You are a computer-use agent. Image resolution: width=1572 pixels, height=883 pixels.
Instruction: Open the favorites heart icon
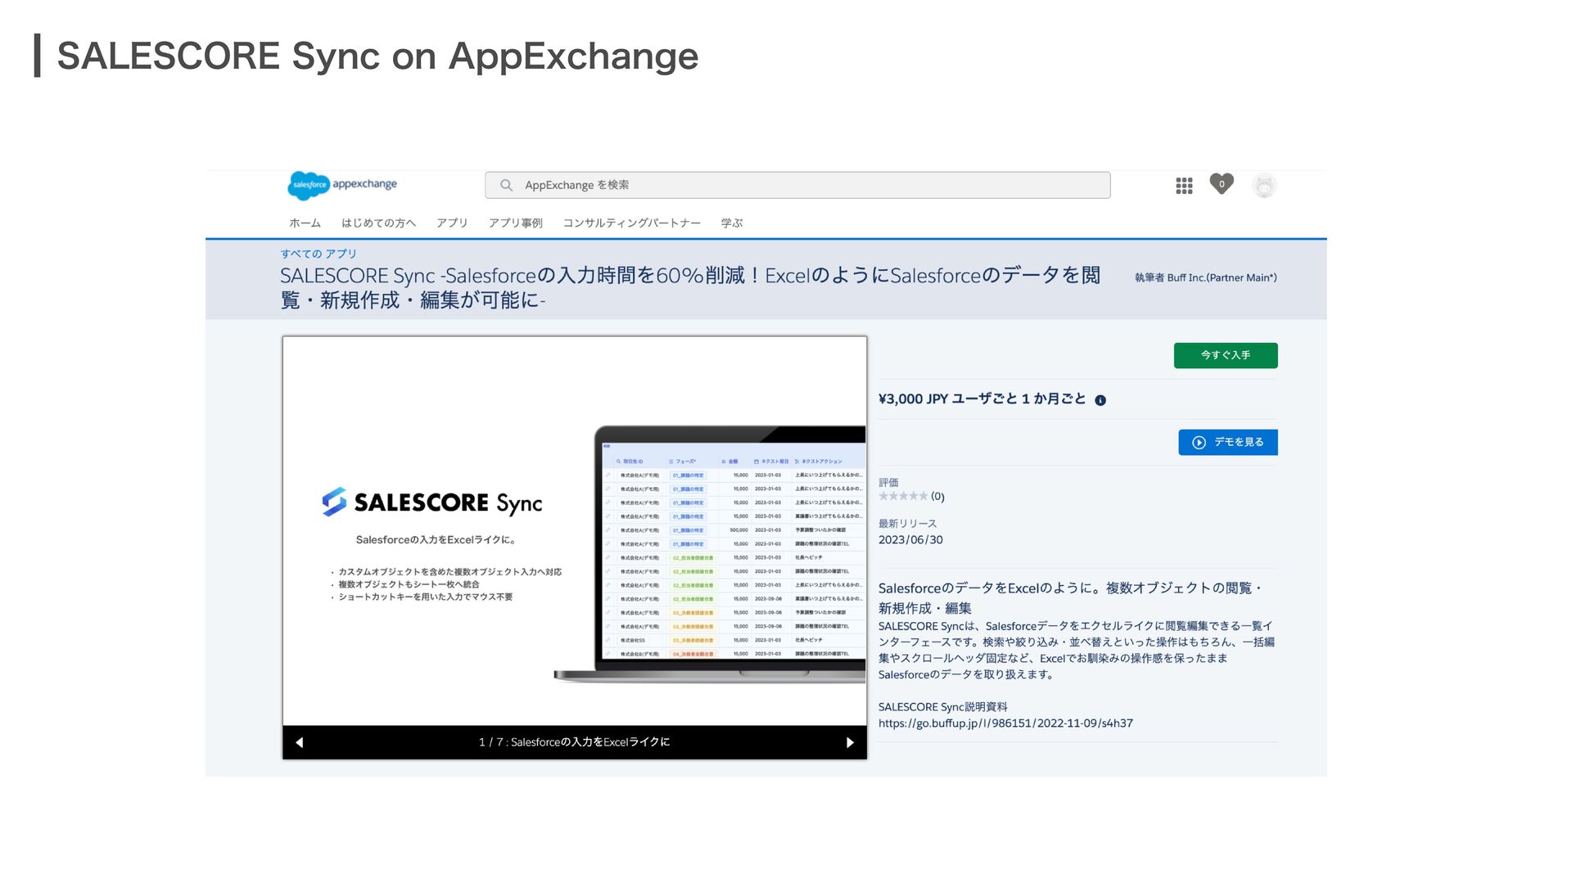click(x=1222, y=184)
